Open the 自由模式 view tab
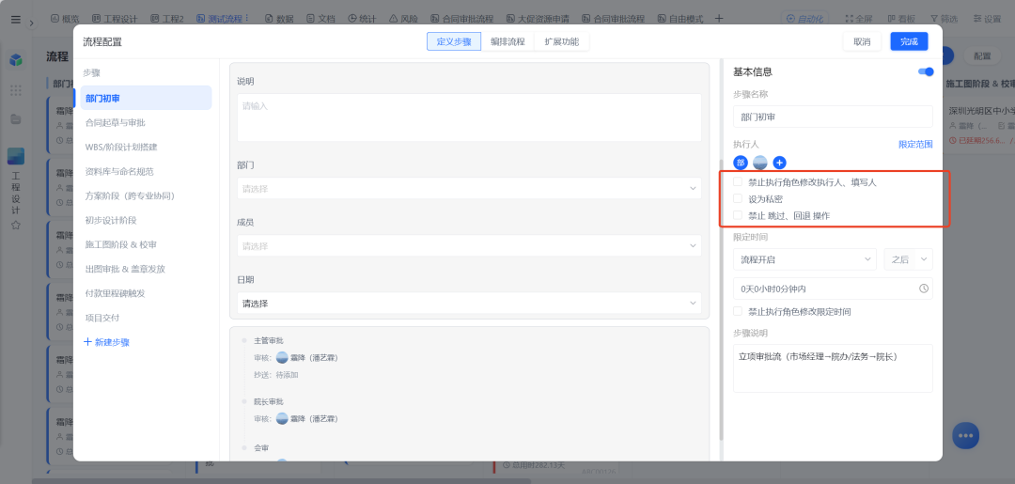The image size is (1015, 484). tap(680, 19)
